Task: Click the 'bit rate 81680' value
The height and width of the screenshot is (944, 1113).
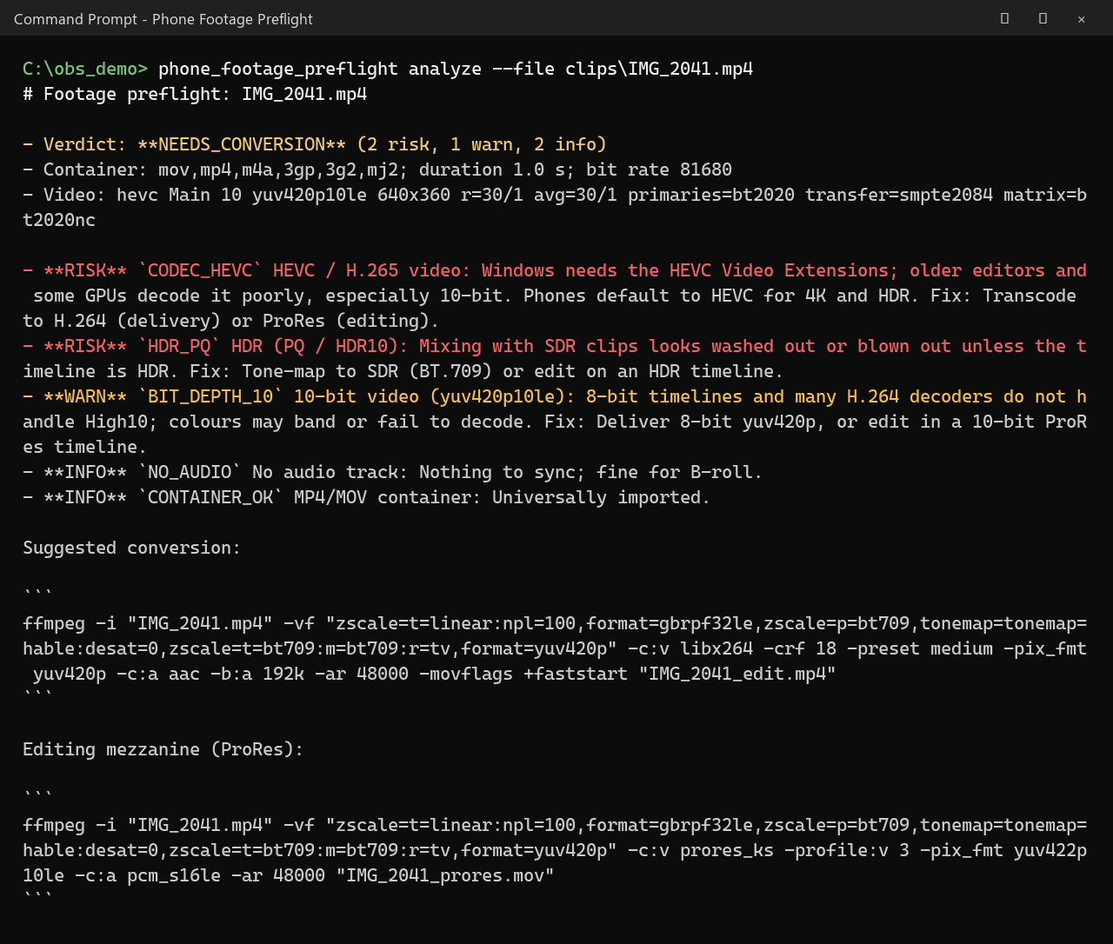Action: tap(659, 170)
